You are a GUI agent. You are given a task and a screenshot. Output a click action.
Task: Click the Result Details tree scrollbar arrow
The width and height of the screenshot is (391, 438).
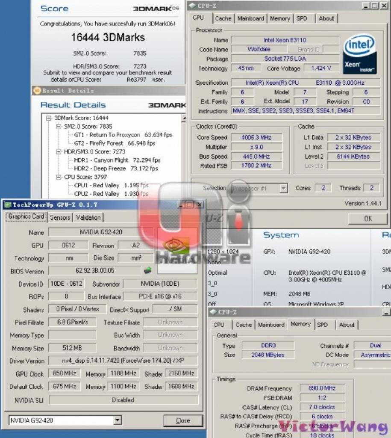pyautogui.click(x=184, y=118)
